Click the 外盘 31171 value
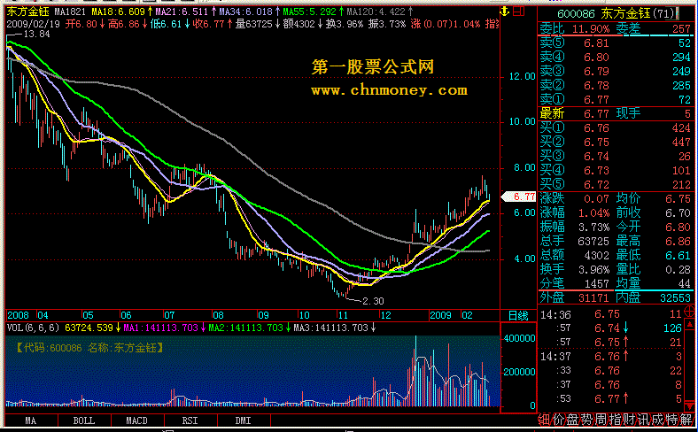 [593, 297]
